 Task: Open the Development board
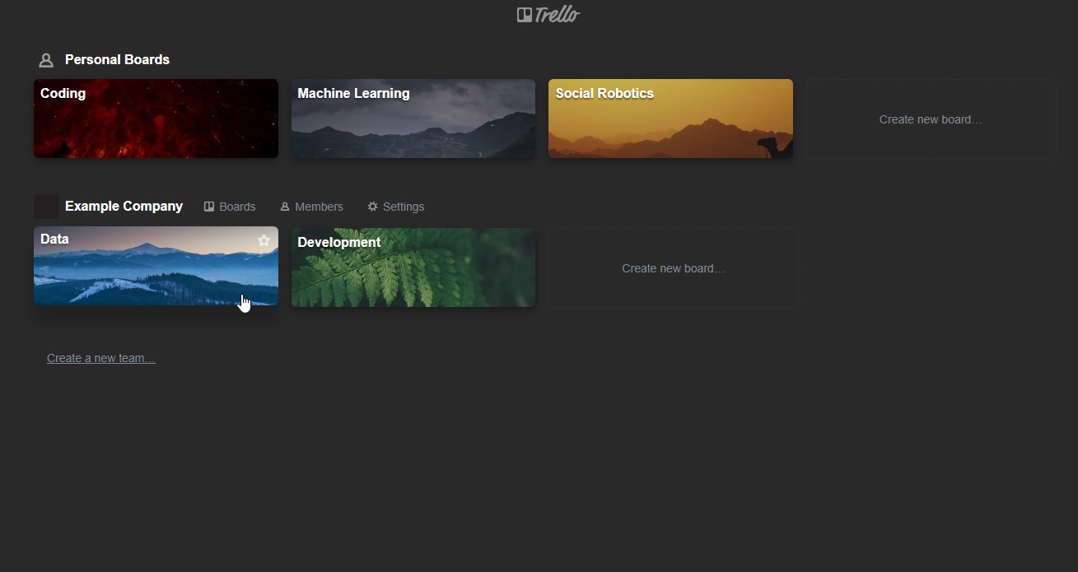point(413,267)
